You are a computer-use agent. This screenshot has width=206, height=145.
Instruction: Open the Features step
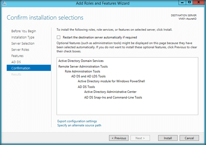[17, 56]
